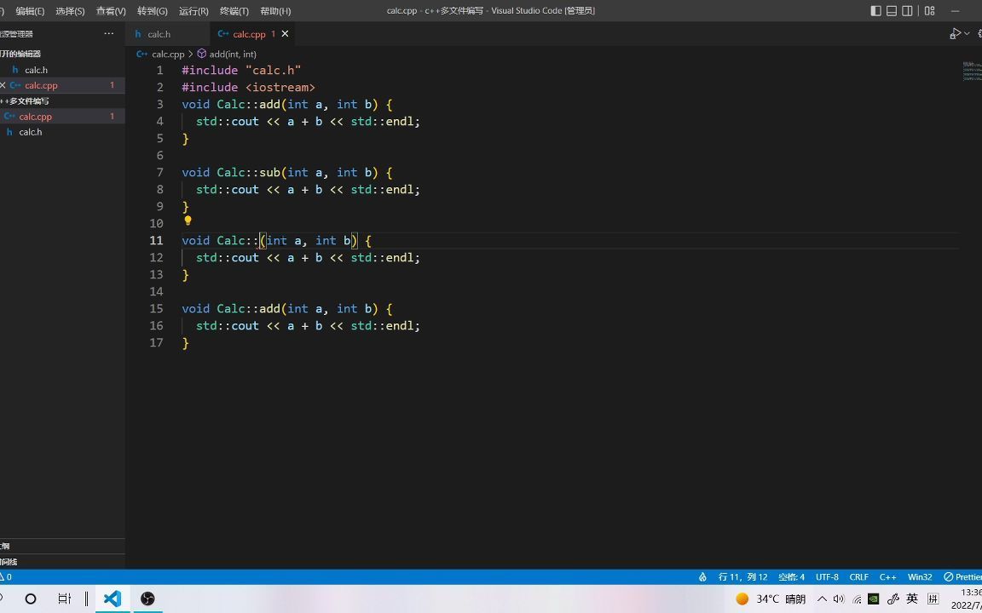Toggle the secondary sidebar layout icon
The image size is (982, 613).
coord(907,10)
